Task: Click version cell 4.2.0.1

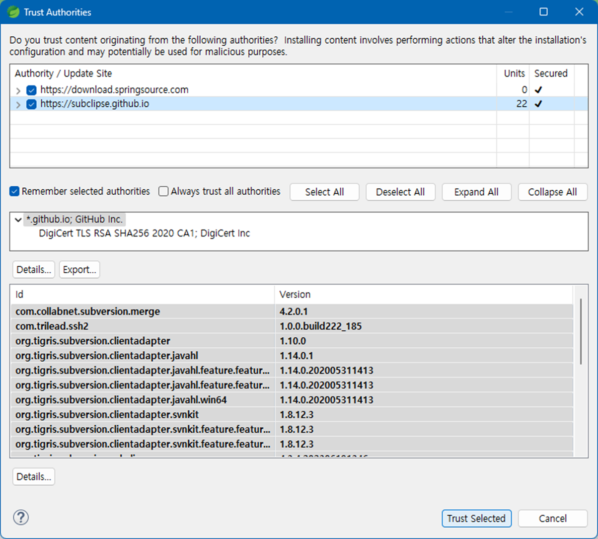Action: [294, 311]
